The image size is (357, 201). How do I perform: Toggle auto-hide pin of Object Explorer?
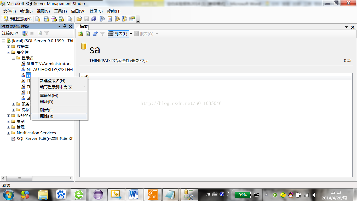point(65,26)
